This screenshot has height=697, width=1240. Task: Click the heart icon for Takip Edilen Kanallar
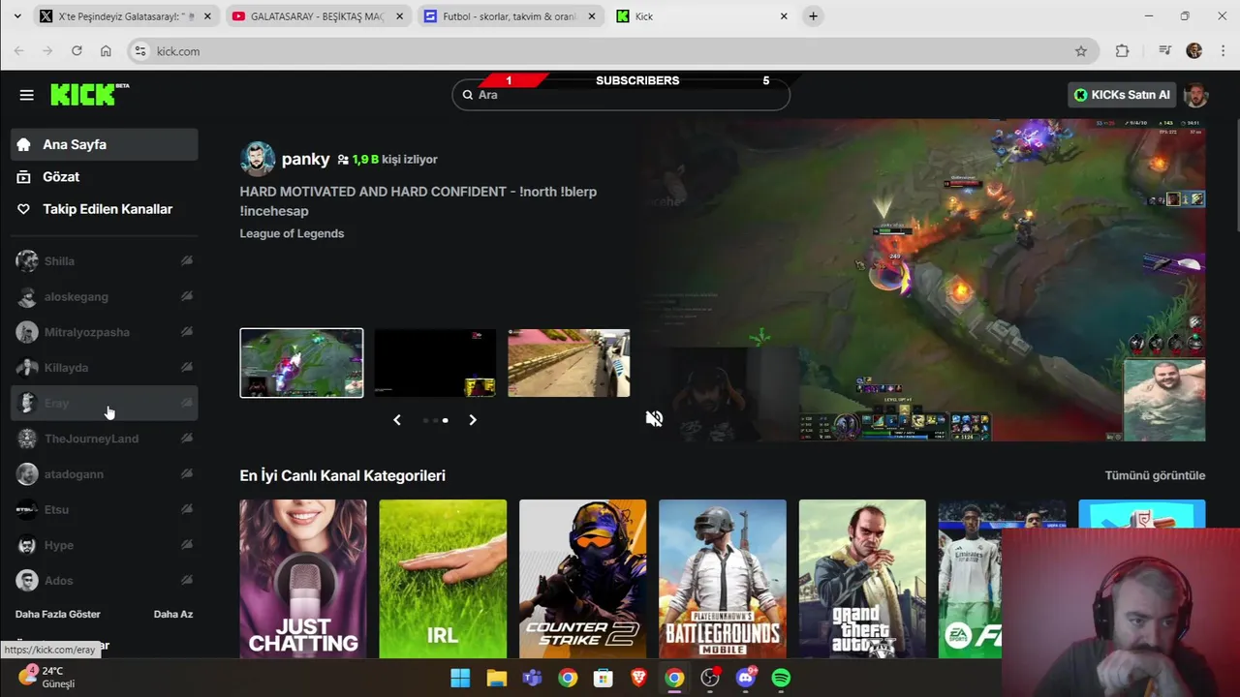pyautogui.click(x=24, y=209)
